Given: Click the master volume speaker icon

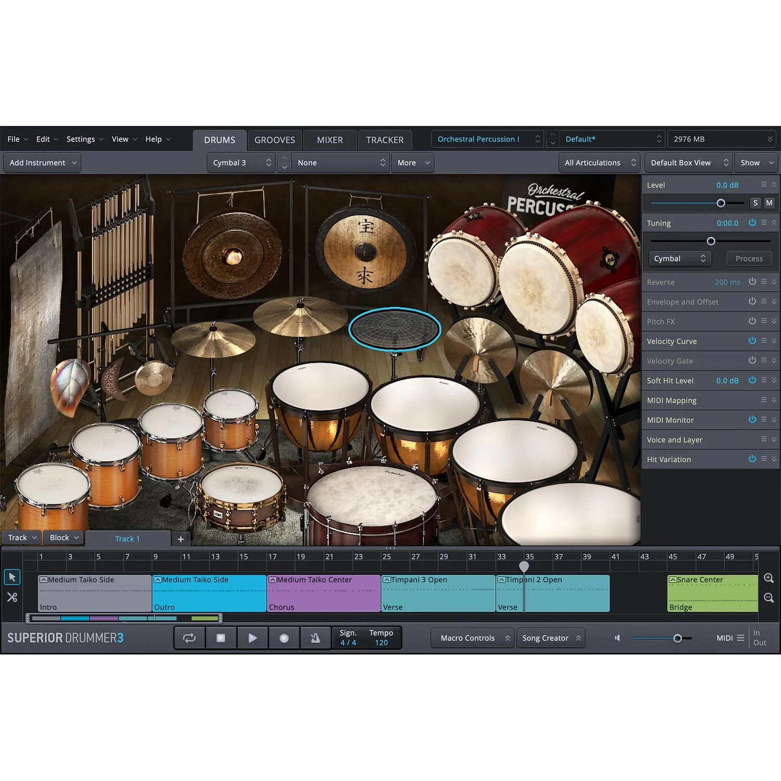Looking at the screenshot, I should click(x=618, y=638).
